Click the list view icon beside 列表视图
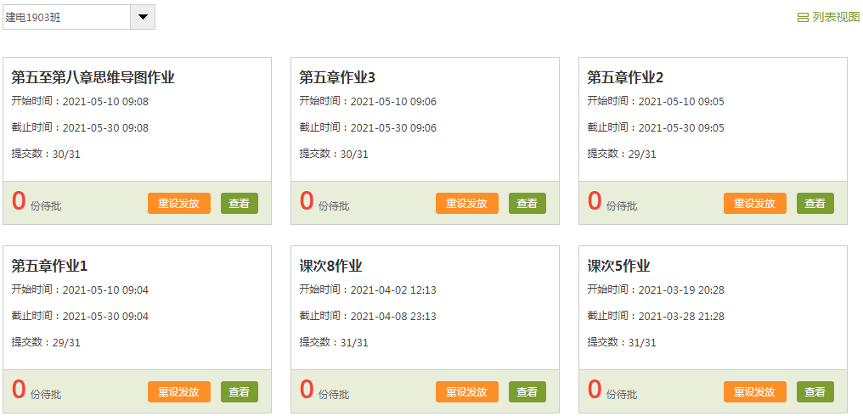 [x=803, y=17]
